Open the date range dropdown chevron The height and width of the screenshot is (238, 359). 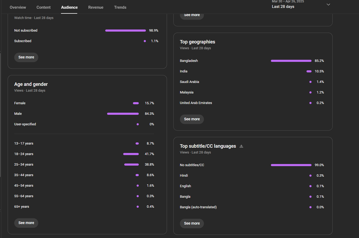click(328, 4)
